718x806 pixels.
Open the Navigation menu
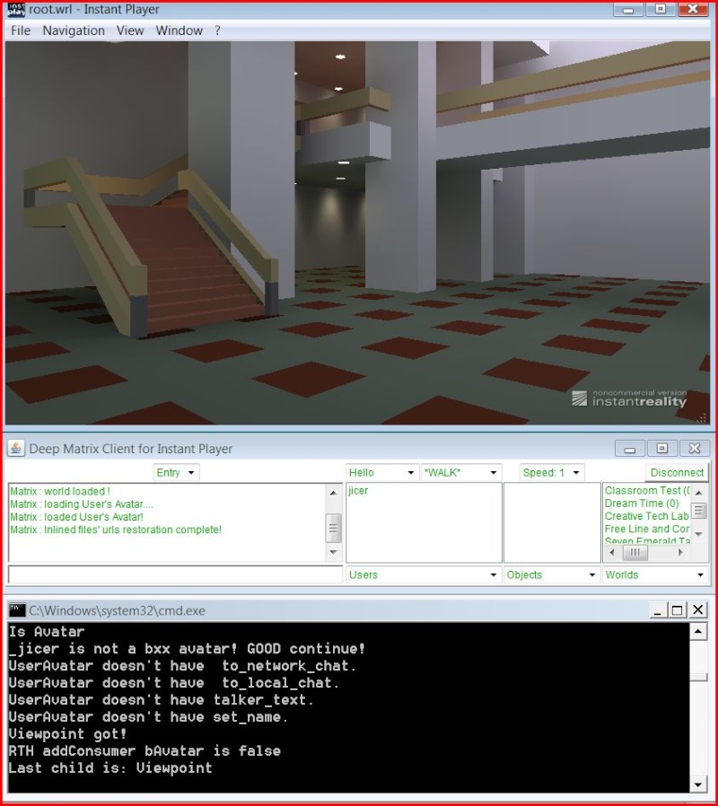point(74,31)
